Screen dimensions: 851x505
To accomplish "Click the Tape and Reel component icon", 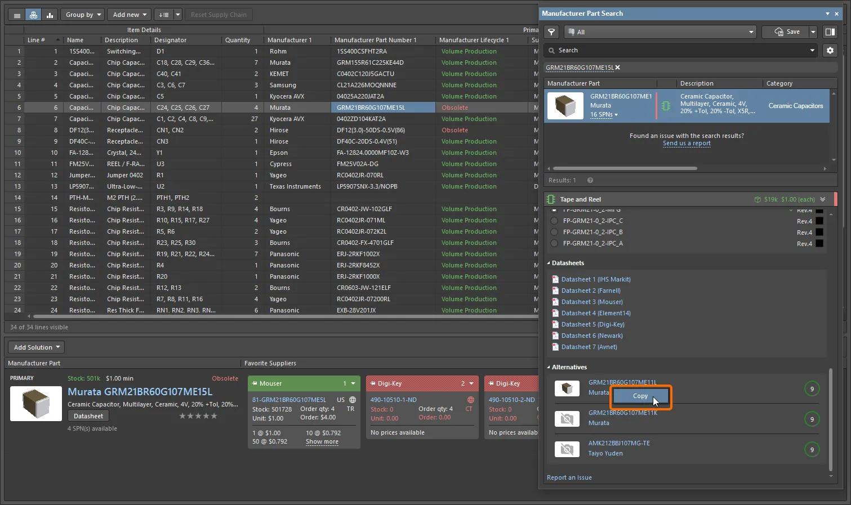I will coord(551,199).
